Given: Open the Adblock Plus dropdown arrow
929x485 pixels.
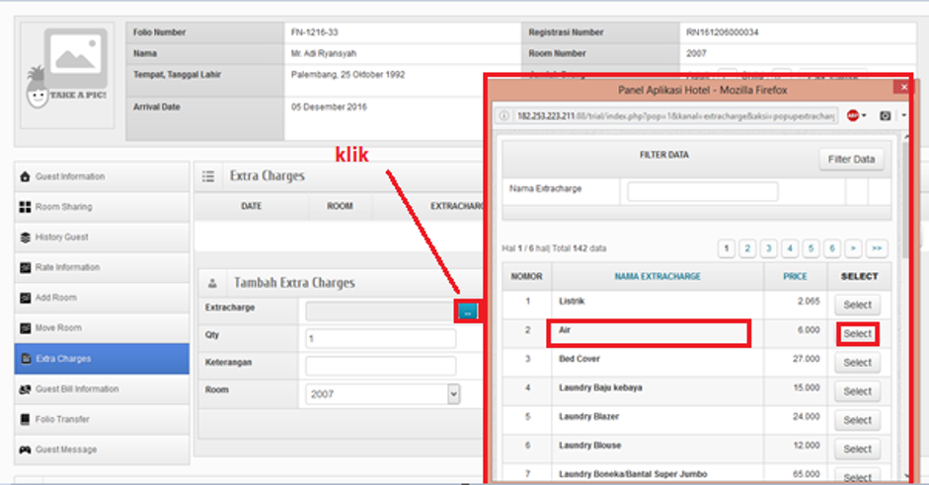Looking at the screenshot, I should click(x=865, y=115).
